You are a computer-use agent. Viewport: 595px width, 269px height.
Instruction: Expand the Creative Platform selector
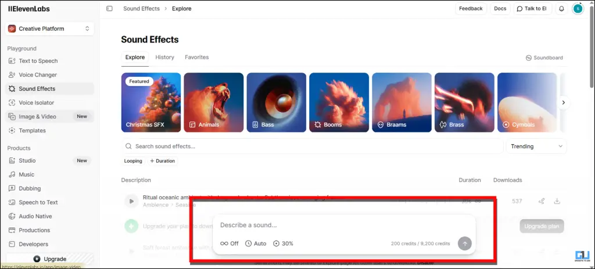tap(49, 28)
